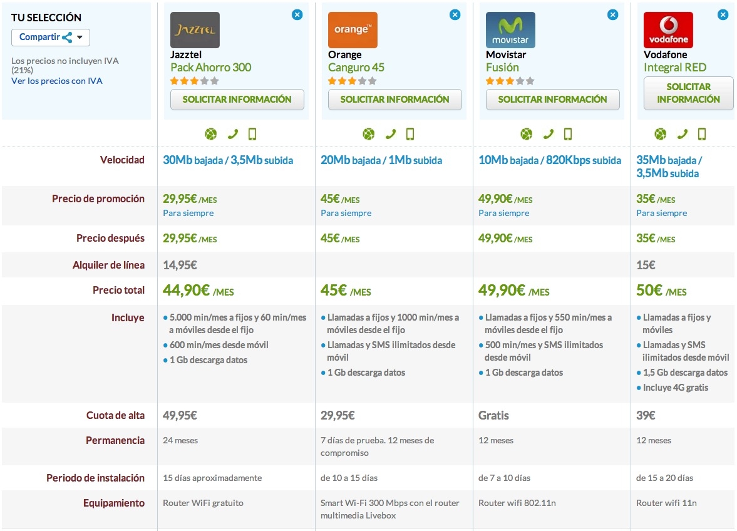This screenshot has height=531, width=737.
Task: Click the internet globe icon under Orange
Action: pos(369,135)
